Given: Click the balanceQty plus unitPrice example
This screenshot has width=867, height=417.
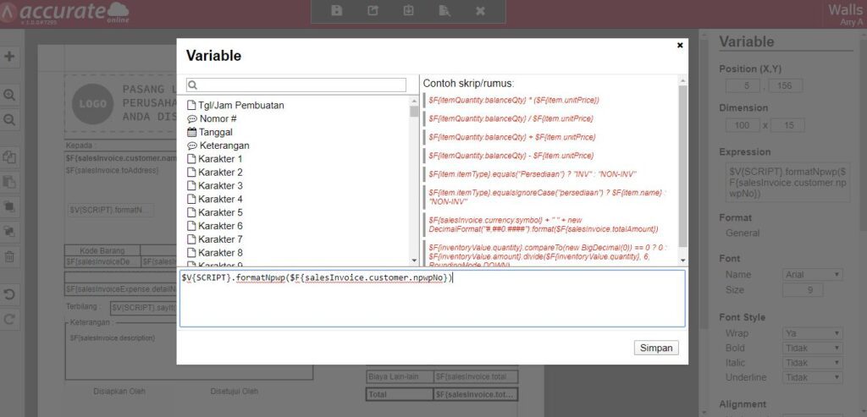Looking at the screenshot, I should 512,137.
